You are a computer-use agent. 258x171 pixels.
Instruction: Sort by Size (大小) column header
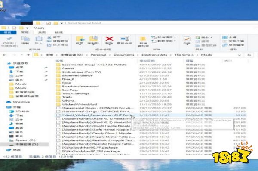point(228,61)
